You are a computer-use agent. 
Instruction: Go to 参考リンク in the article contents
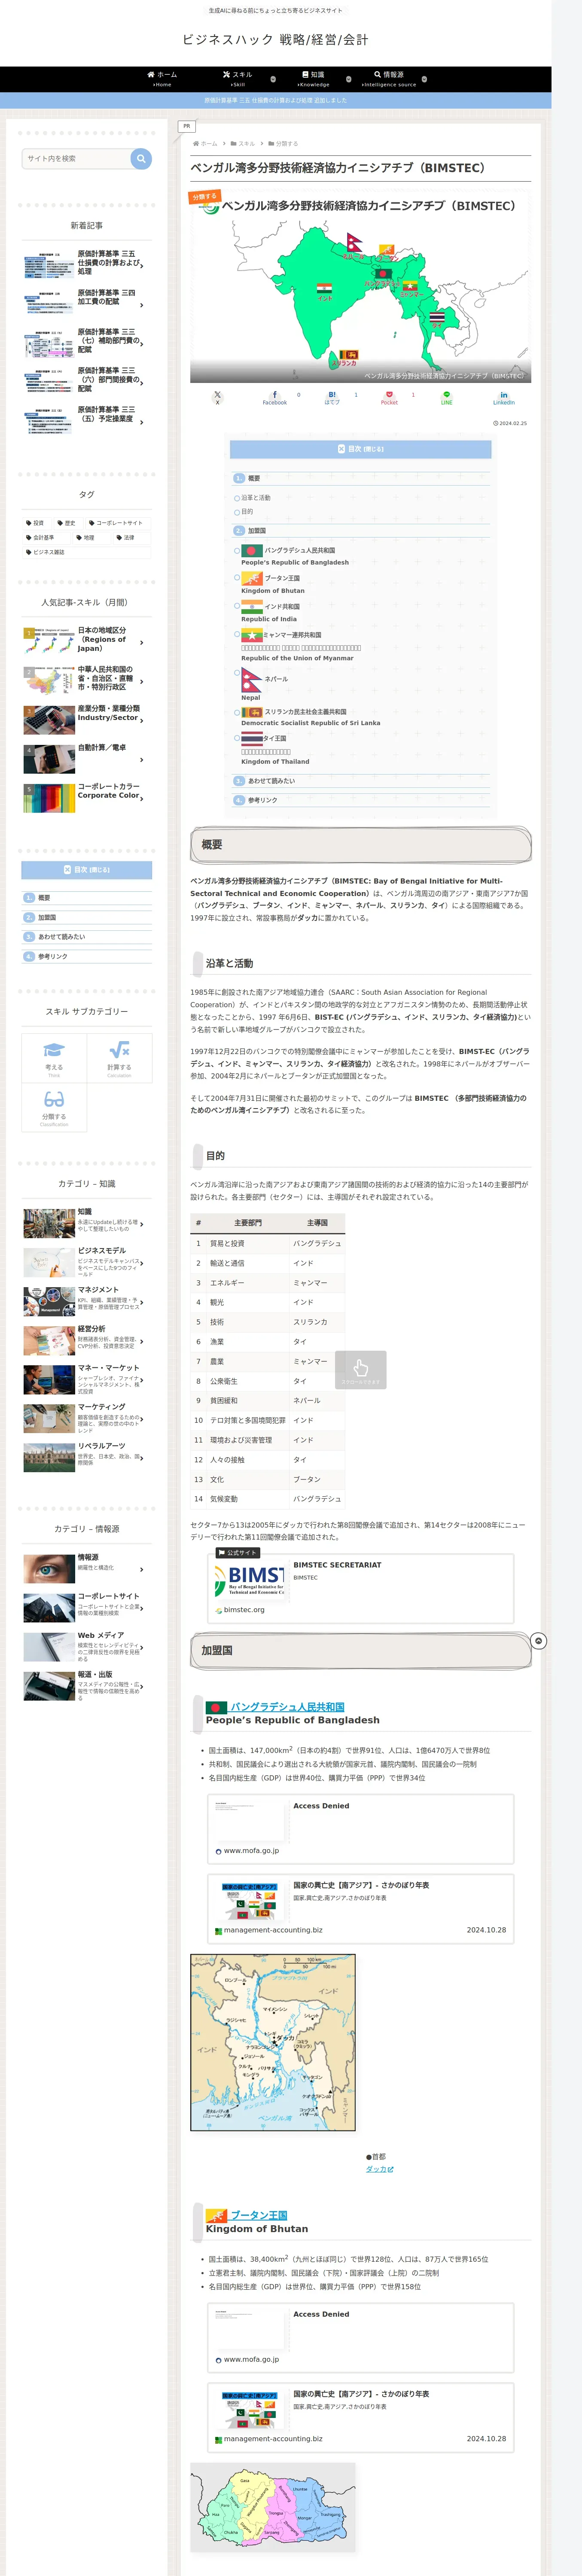click(263, 800)
